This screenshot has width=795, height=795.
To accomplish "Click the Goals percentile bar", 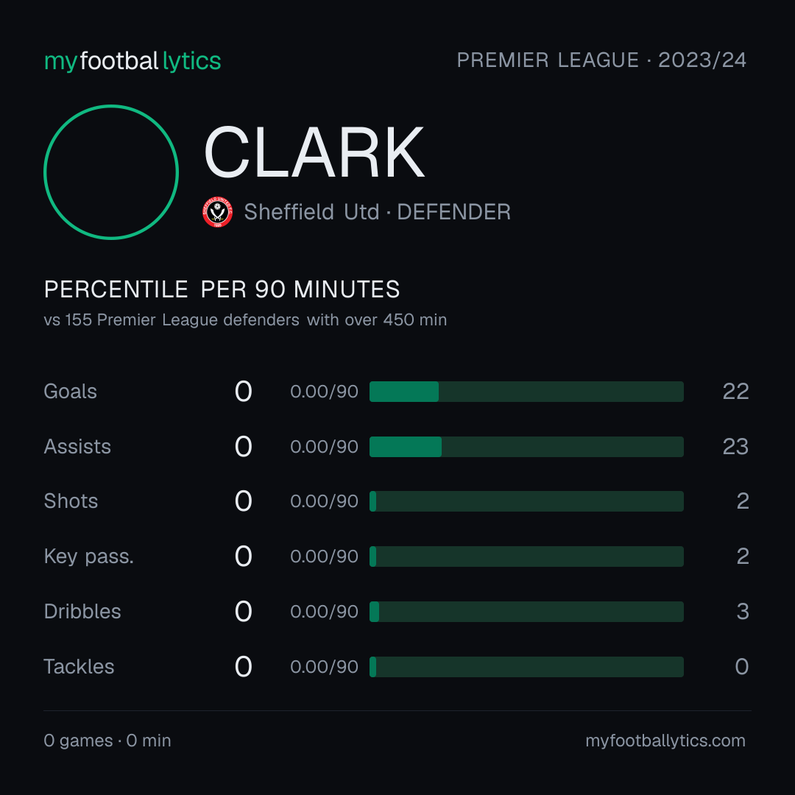I will point(526,392).
